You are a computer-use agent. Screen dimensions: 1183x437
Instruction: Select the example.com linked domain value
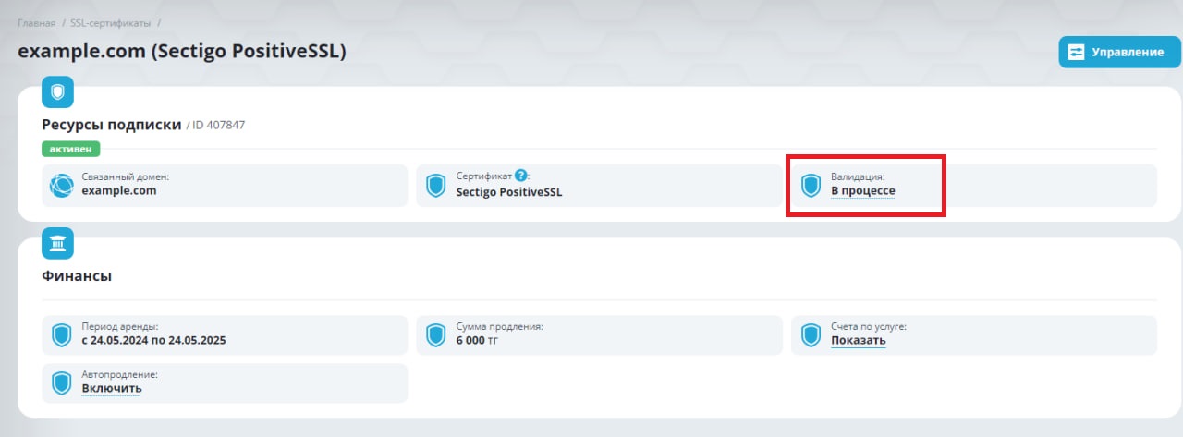click(x=119, y=191)
